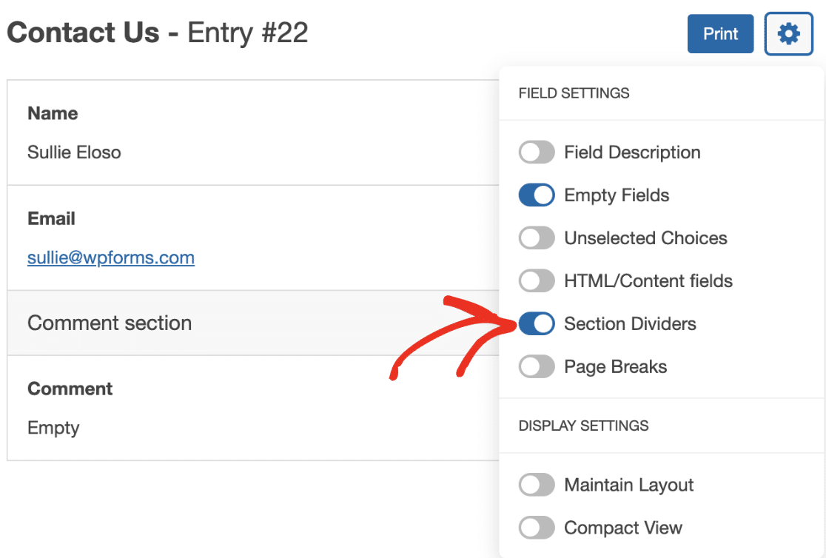Toggle Compact View on
Image resolution: width=826 pixels, height=558 pixels.
pyautogui.click(x=537, y=528)
